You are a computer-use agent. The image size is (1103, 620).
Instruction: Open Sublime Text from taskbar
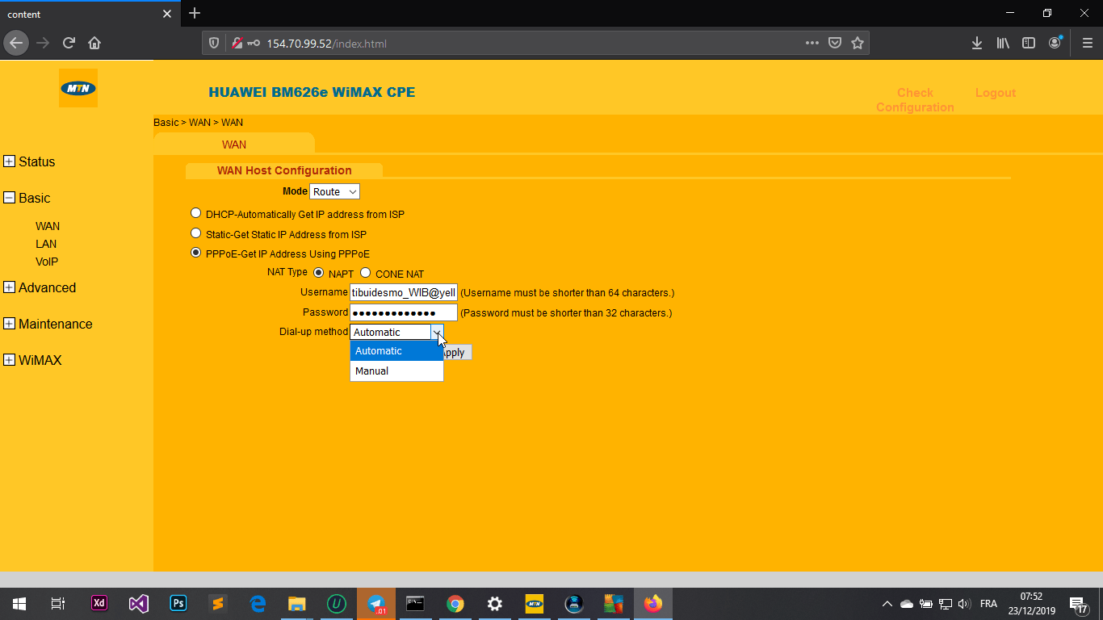[217, 603]
